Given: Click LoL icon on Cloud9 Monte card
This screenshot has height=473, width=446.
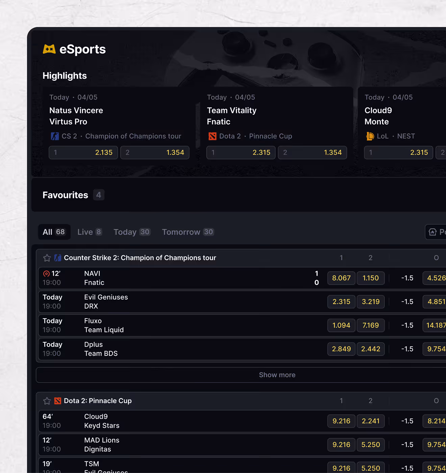Looking at the screenshot, I should (370, 136).
